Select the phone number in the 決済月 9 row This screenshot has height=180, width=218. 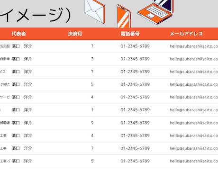pyautogui.click(x=135, y=123)
